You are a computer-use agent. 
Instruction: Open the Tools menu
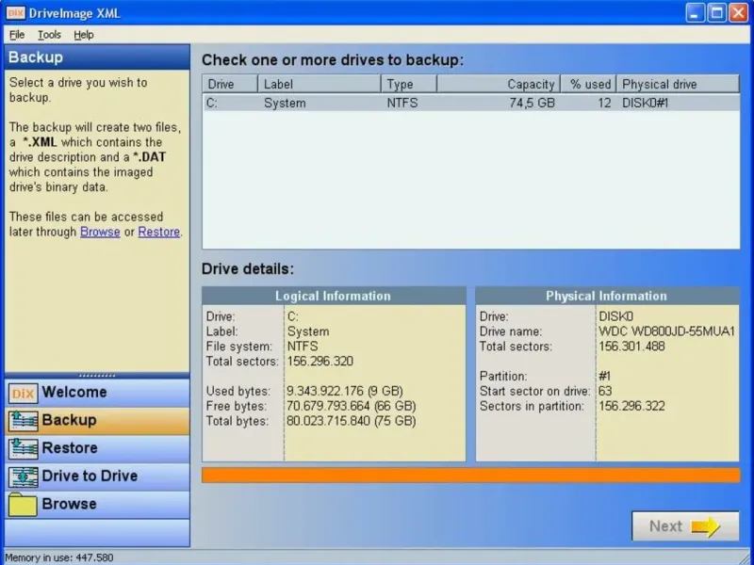(x=49, y=35)
